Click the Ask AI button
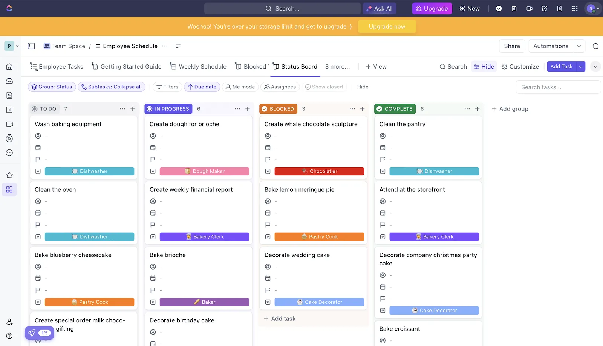The width and height of the screenshot is (603, 346). (x=380, y=8)
